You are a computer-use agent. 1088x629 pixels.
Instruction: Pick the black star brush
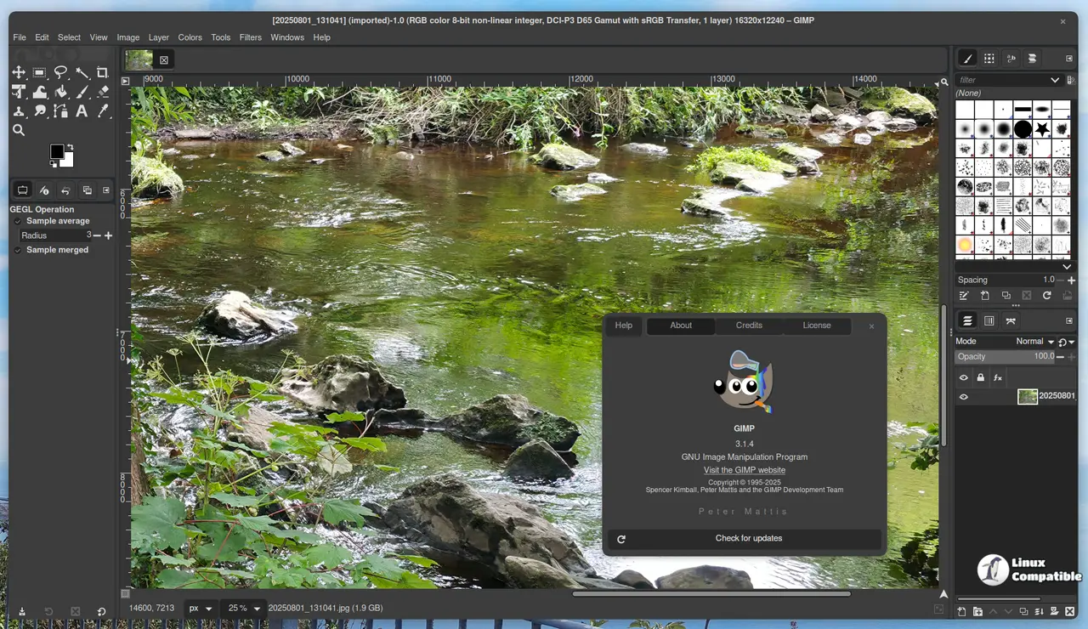1042,129
